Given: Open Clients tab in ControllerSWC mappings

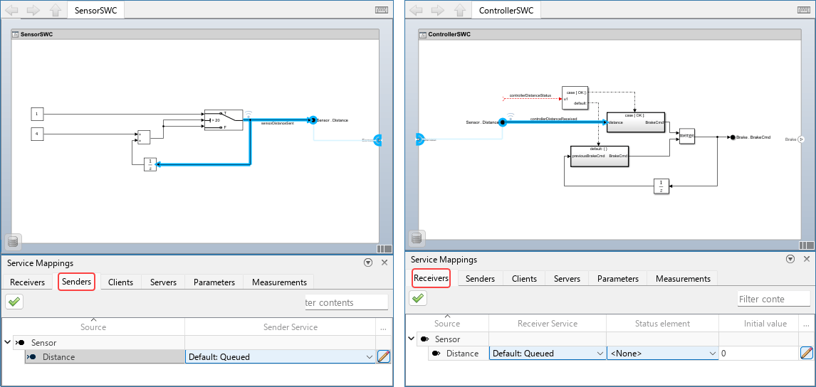Looking at the screenshot, I should [524, 278].
